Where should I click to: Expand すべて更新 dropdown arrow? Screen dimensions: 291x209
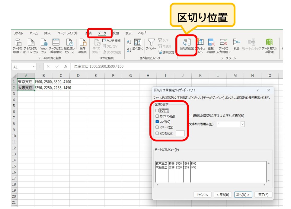tap(100, 52)
